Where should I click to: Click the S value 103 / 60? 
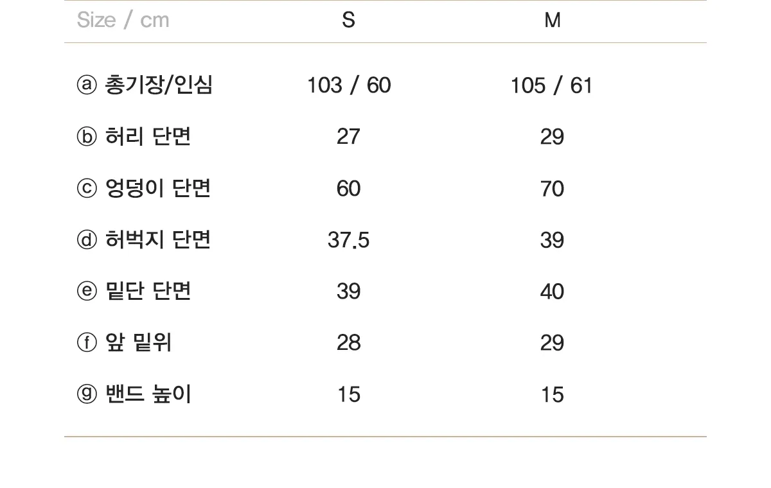pyautogui.click(x=349, y=85)
